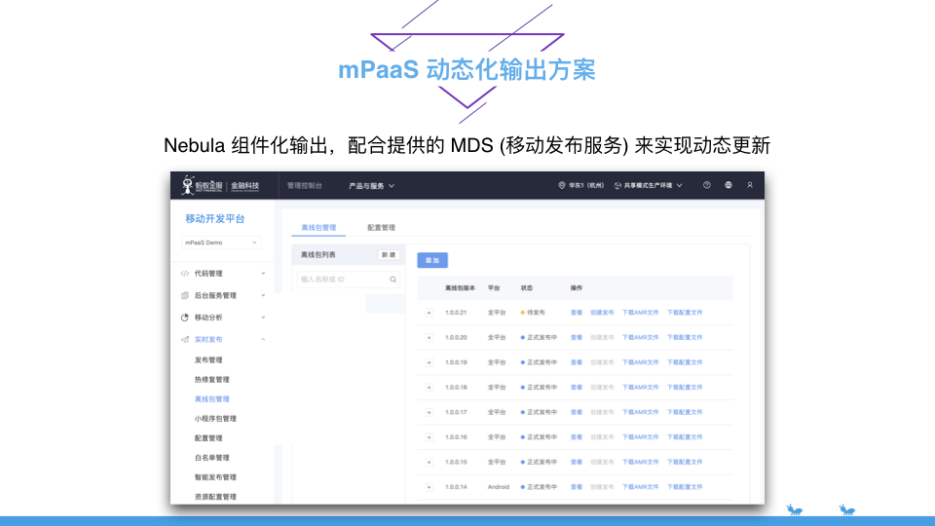Screen dimensions: 935x526
Task: Open 离线包管理 in the sidebar
Action: (211, 399)
